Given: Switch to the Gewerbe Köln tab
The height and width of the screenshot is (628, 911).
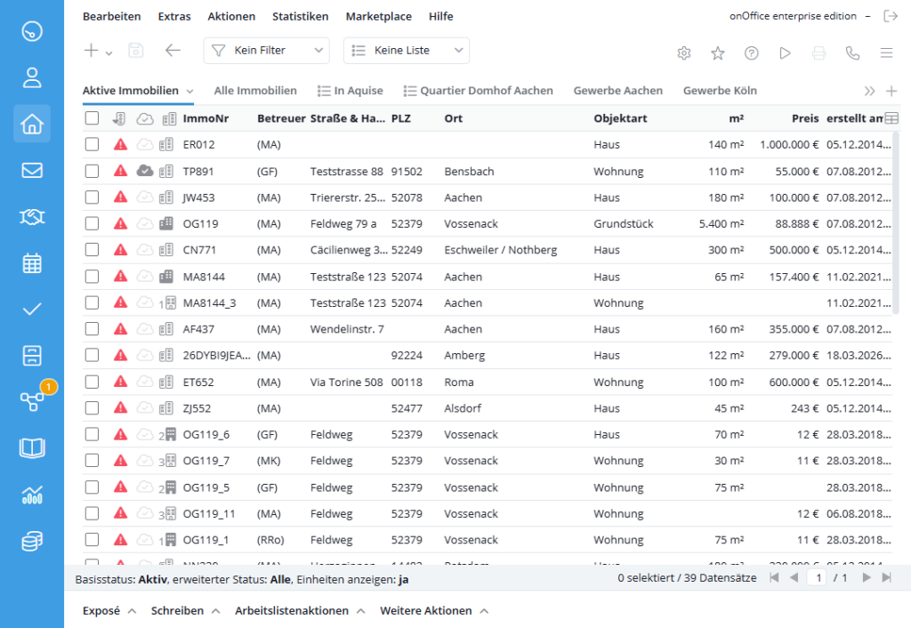Looking at the screenshot, I should (720, 91).
